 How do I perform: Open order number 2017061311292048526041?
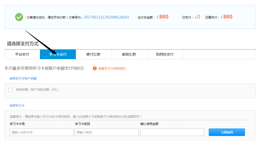(x=106, y=17)
